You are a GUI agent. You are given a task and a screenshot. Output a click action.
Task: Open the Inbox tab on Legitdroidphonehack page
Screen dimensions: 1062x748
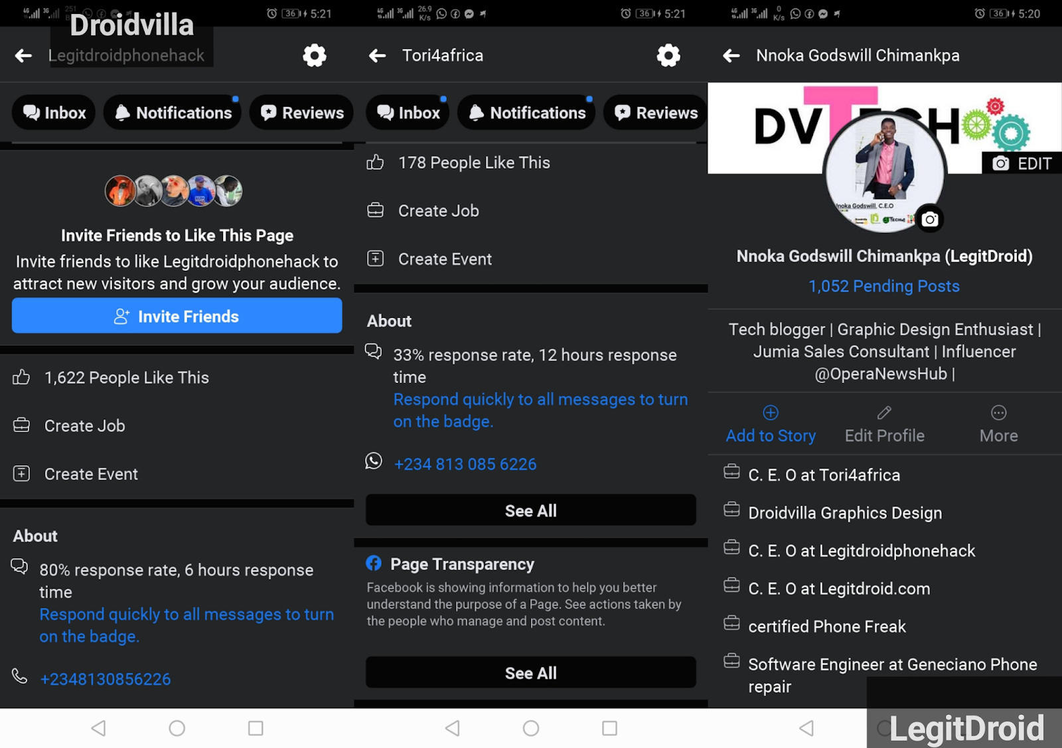pyautogui.click(x=54, y=113)
